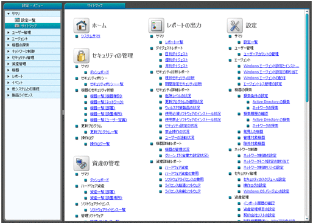Select the サイトマップ tab
Viewport: 313px width, 224px height.
tap(95, 5)
